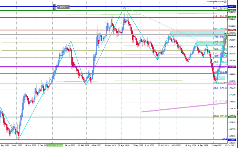The image size is (240, 148).
Task: Click the 17 May 2023 date label
Action: point(137,145)
